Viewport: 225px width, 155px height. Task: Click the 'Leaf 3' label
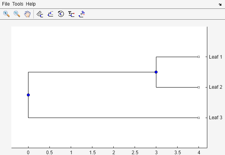(215, 118)
